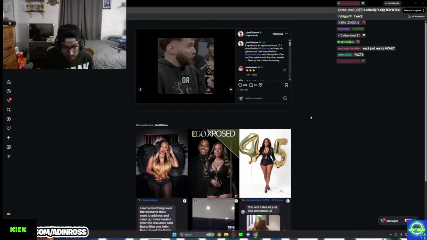Open File Explorer from the taskbar
Screen dimensions: 427x240
(226, 235)
